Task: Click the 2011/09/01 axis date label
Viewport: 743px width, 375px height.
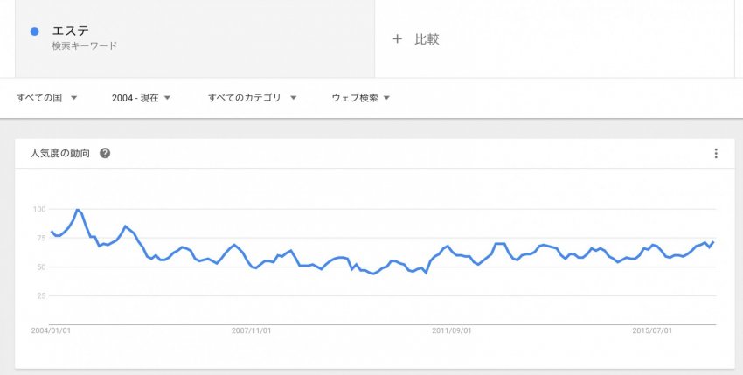Action: coord(452,330)
